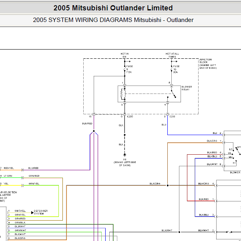Click BLK/RED 1 label at lower right component

coord(206,199)
